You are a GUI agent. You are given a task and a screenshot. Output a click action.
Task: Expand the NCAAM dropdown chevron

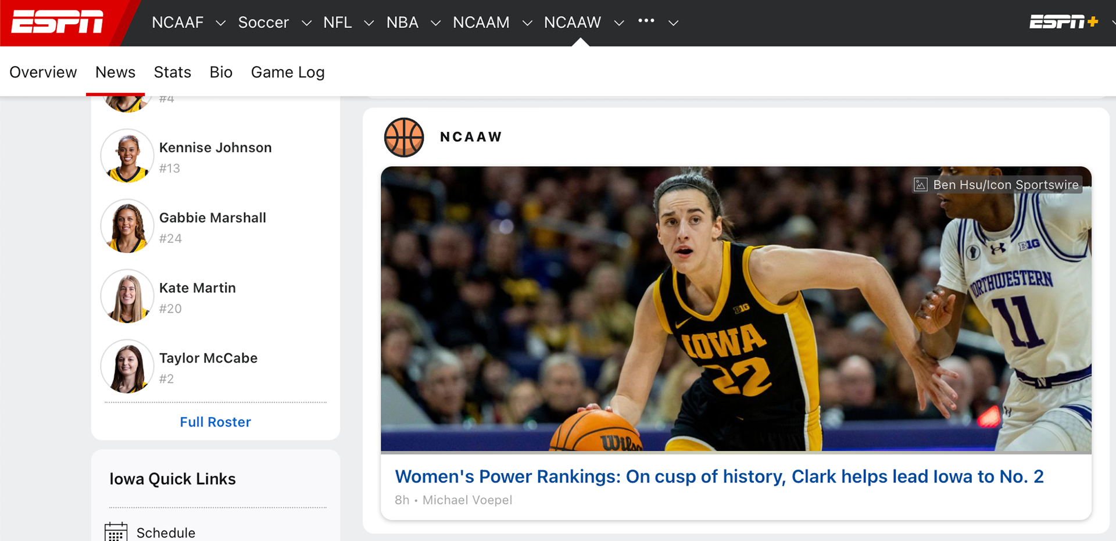(527, 23)
